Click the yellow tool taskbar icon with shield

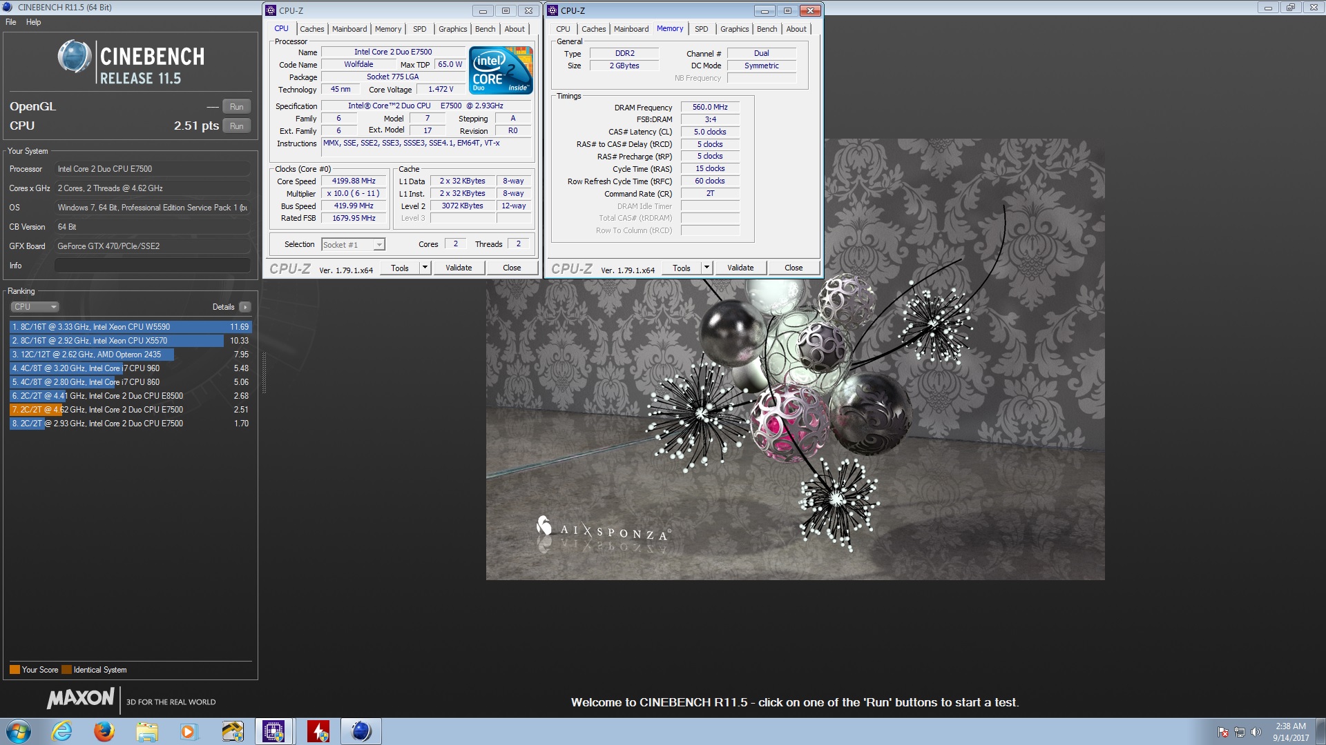(232, 731)
